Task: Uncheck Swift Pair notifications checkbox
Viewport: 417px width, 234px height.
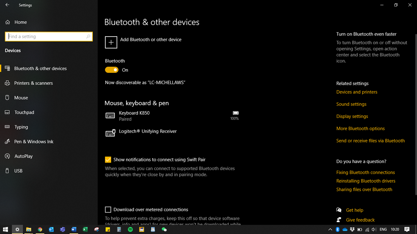Action: tap(108, 160)
